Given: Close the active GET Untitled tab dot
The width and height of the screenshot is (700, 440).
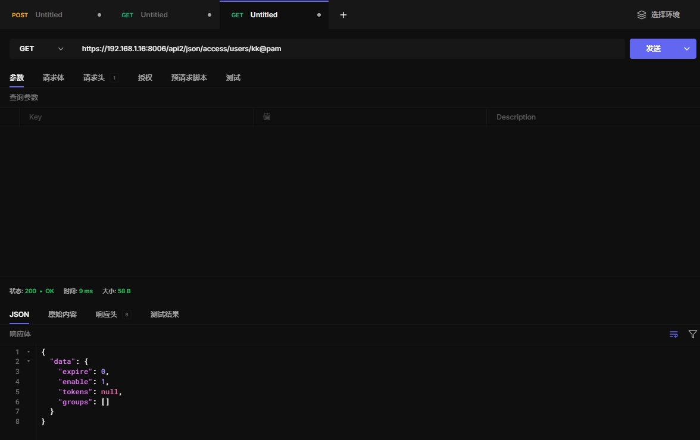Looking at the screenshot, I should 319,15.
